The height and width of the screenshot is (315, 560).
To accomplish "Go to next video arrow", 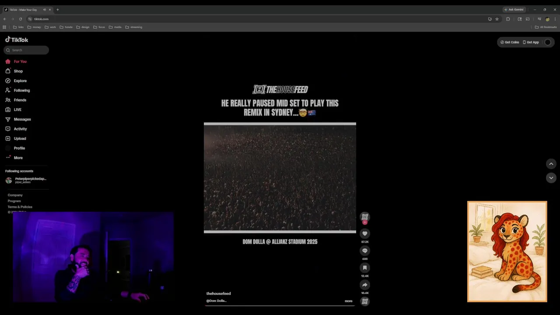I will pos(551,178).
